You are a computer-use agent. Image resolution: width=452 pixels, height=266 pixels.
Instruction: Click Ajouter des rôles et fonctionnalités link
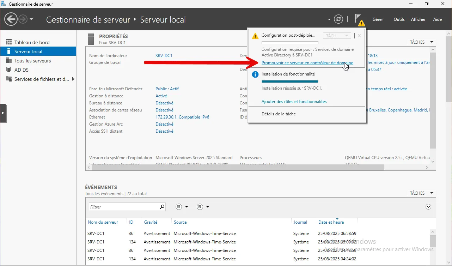click(294, 102)
